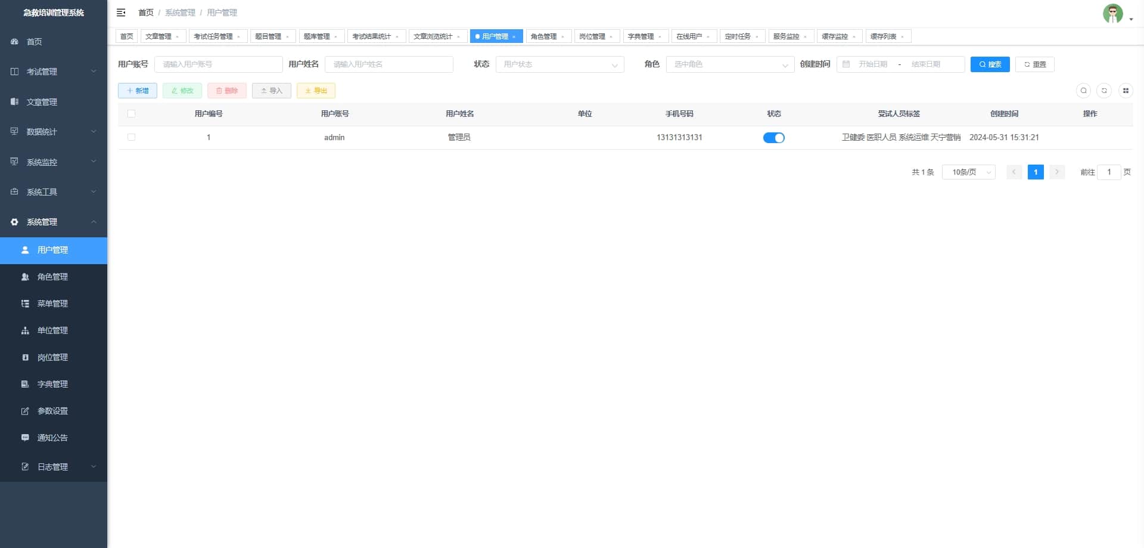Check the checkbox for the admin row

(x=132, y=137)
